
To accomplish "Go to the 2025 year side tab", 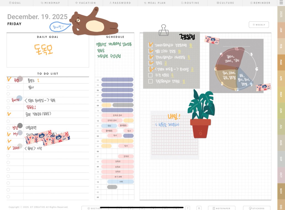I will pos(281,14).
